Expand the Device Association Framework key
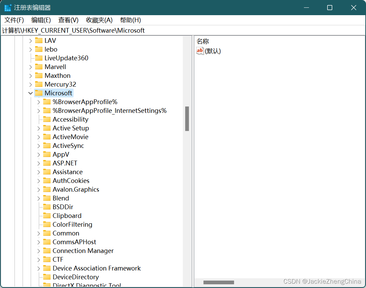This screenshot has width=366, height=288. pos(38,268)
